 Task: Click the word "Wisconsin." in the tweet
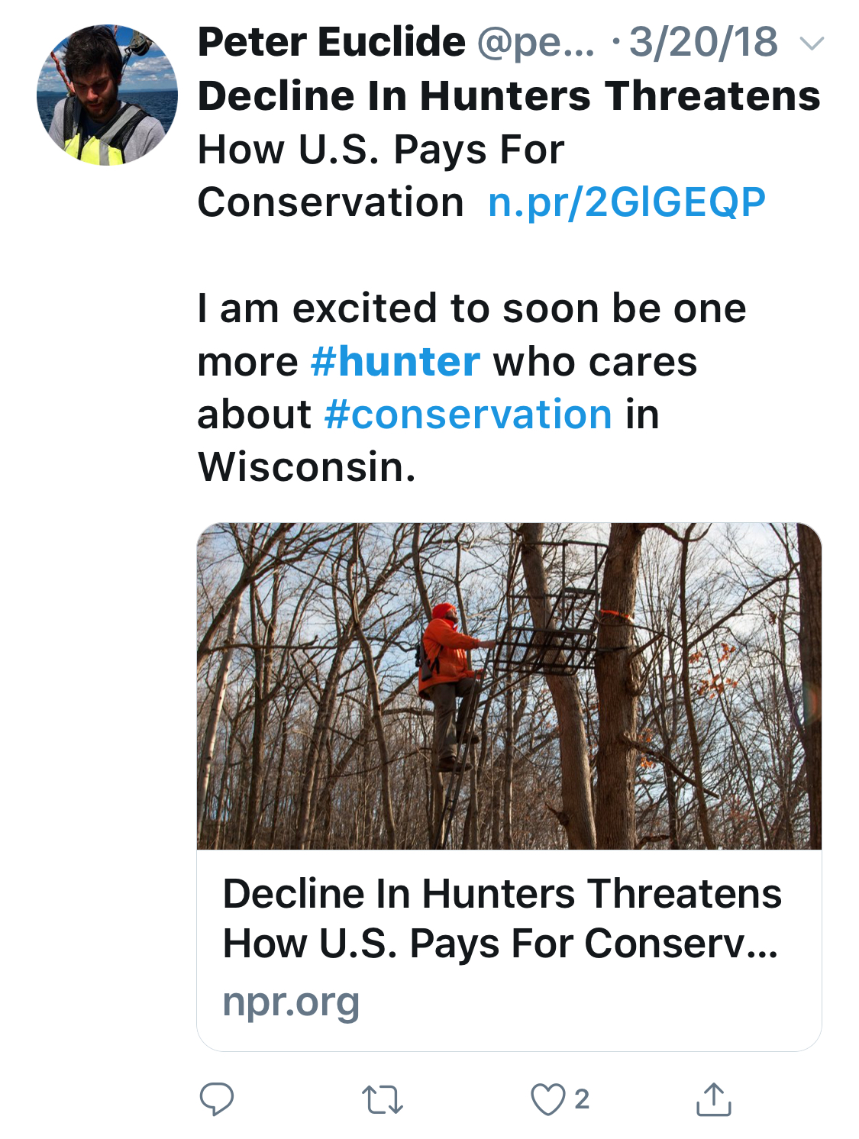307,467
